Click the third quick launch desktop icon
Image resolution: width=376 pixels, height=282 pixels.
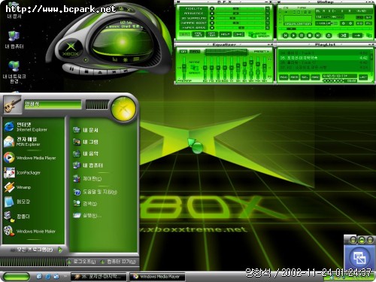(x=56, y=277)
